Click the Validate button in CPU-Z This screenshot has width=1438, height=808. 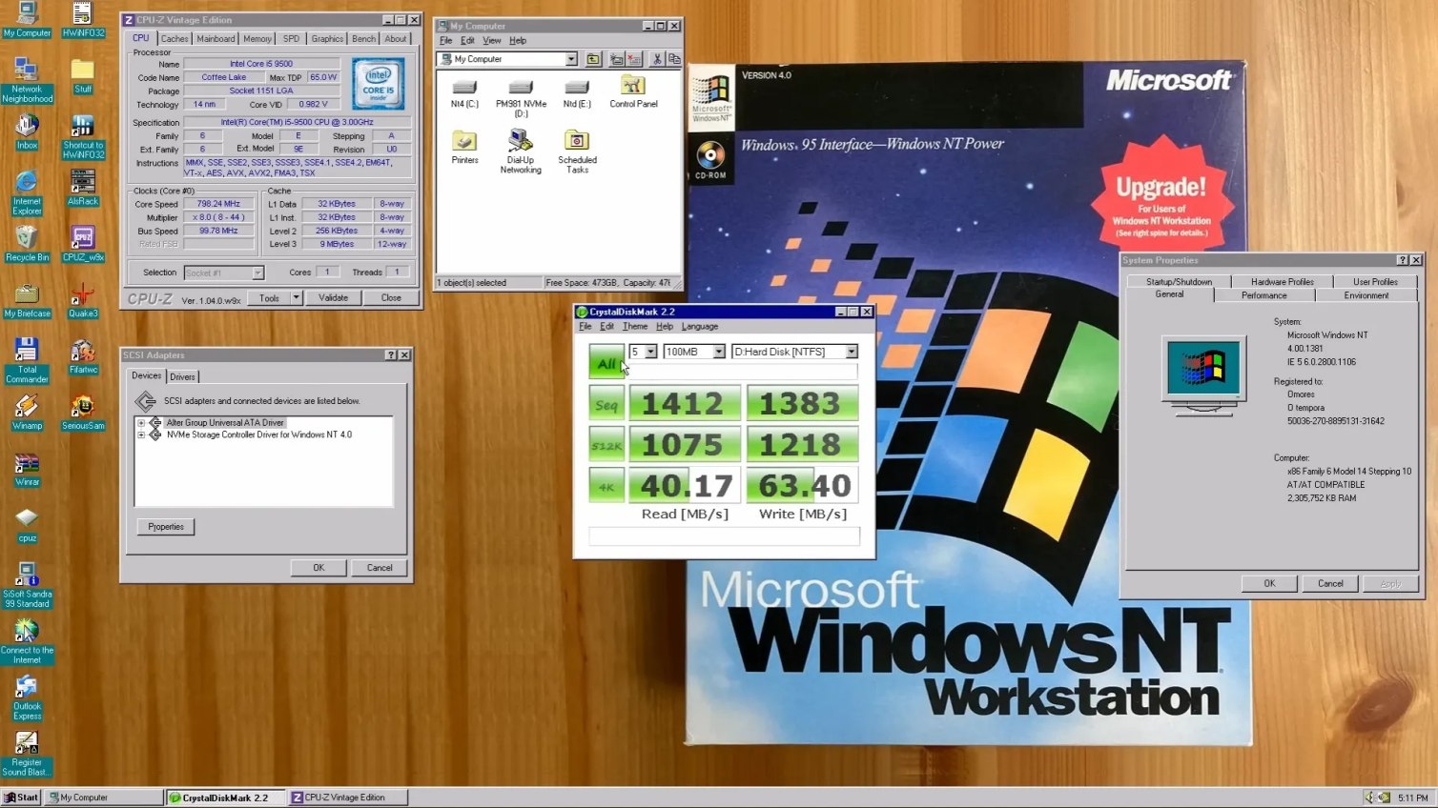[333, 297]
